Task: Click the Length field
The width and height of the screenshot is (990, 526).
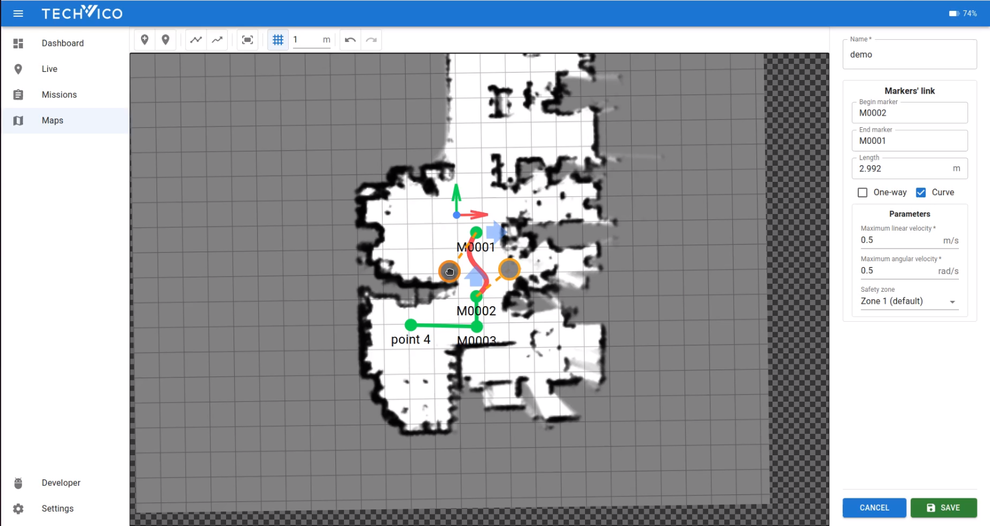Action: click(x=909, y=169)
